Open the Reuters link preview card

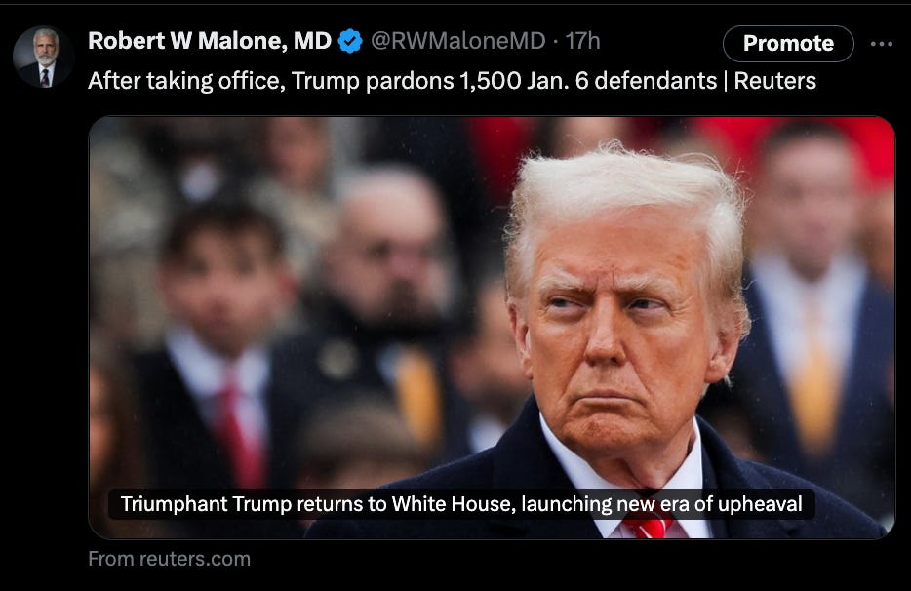(492, 328)
